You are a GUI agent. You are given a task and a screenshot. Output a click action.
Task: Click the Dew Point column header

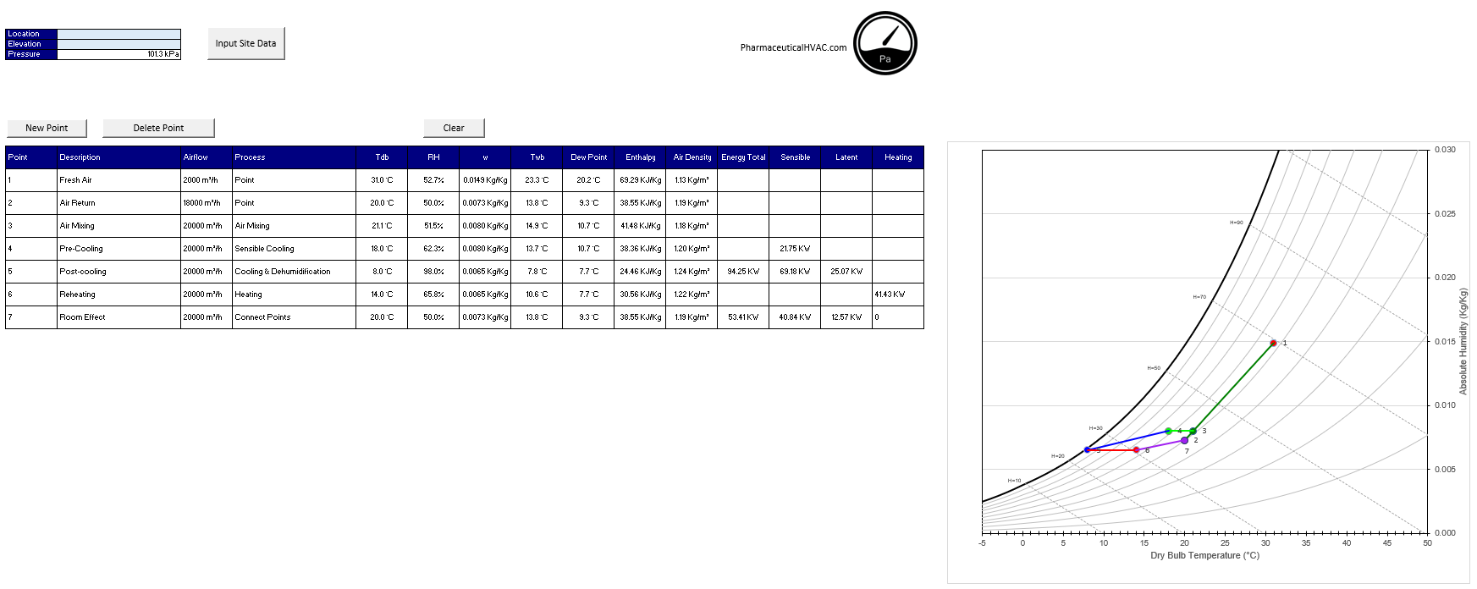(x=588, y=157)
